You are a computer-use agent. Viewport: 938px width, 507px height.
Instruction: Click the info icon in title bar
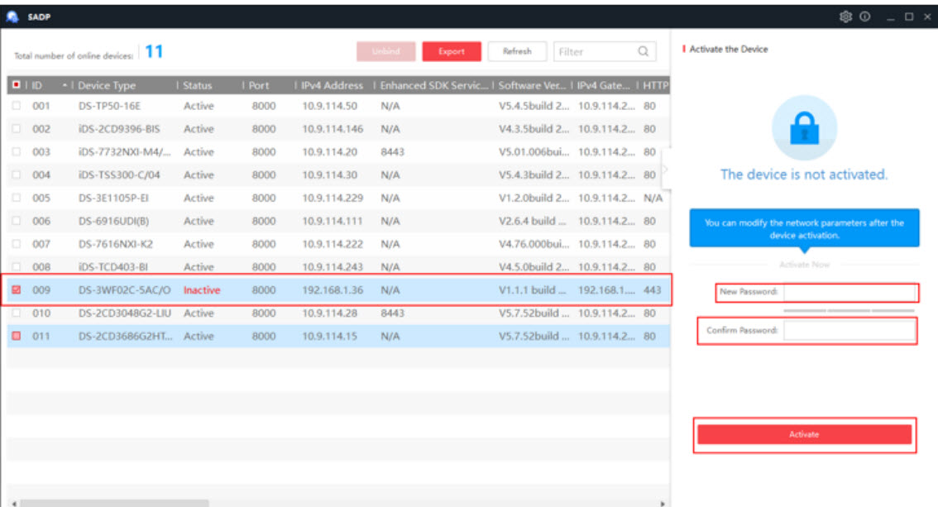pos(865,17)
